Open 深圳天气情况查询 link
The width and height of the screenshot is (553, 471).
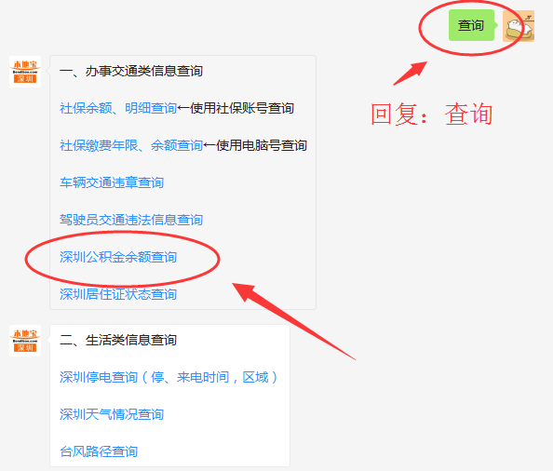[112, 414]
